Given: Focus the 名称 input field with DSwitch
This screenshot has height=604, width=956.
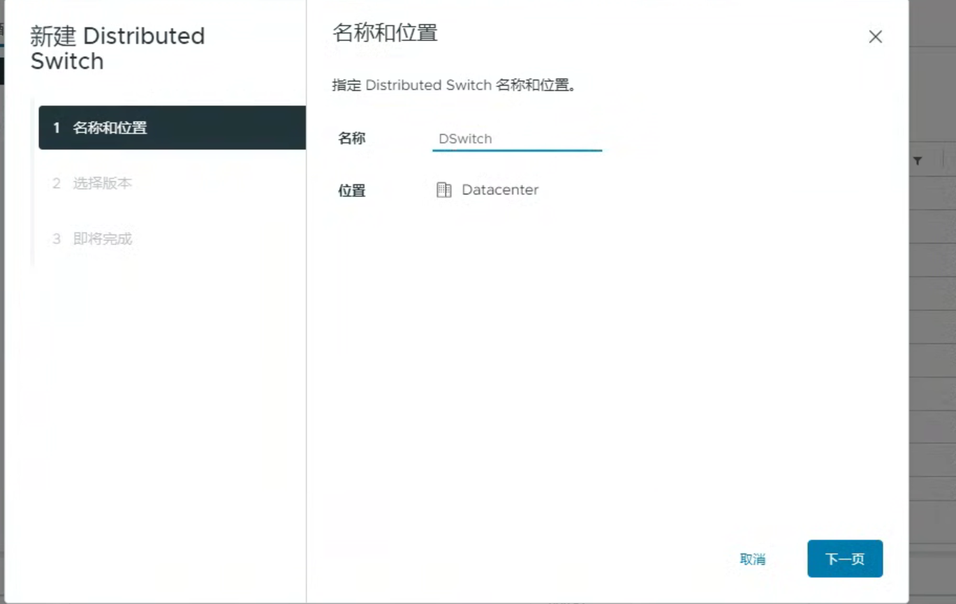Looking at the screenshot, I should coord(517,139).
